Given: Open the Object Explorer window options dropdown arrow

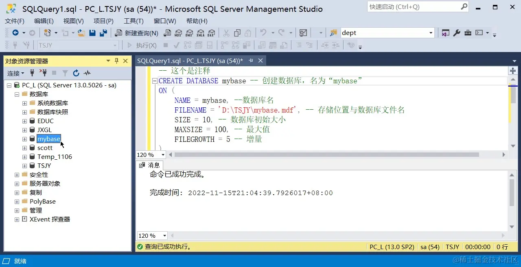Looking at the screenshot, I should click(x=108, y=61).
